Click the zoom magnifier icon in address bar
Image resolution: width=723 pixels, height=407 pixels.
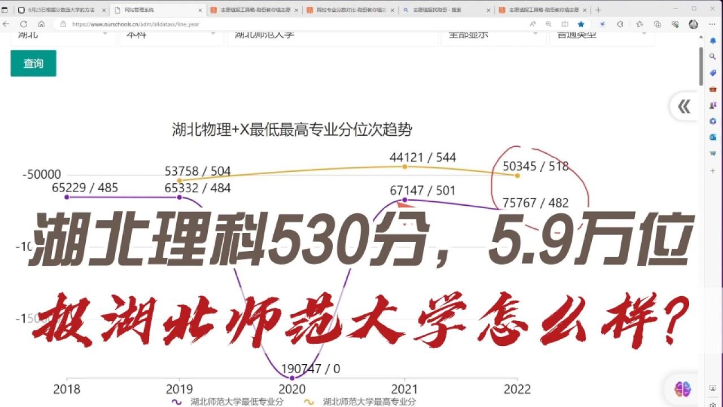(x=548, y=24)
